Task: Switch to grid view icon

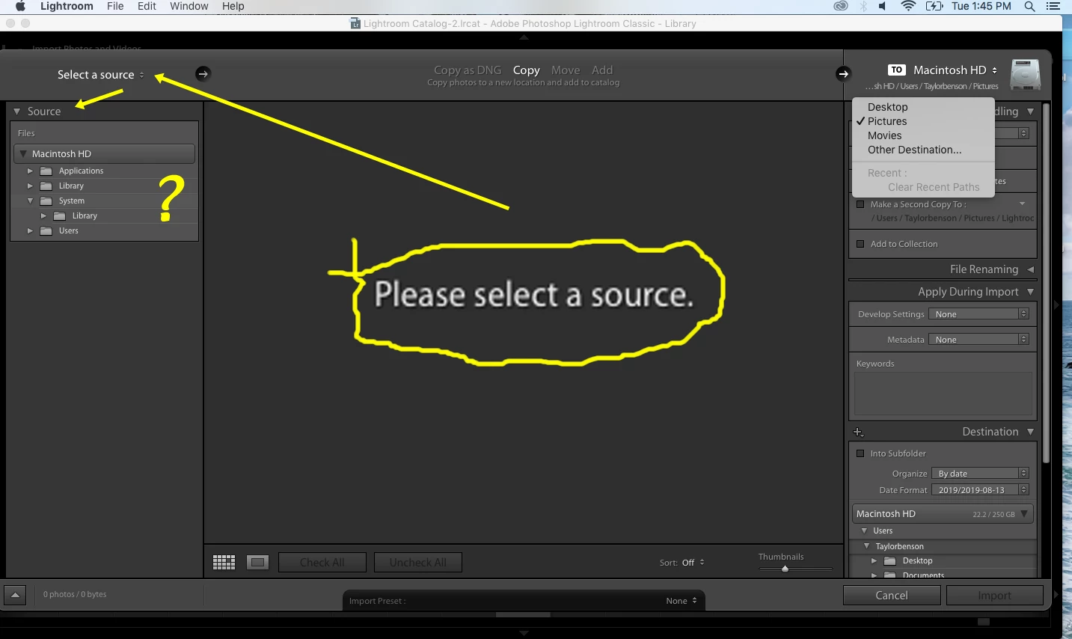Action: [x=224, y=562]
